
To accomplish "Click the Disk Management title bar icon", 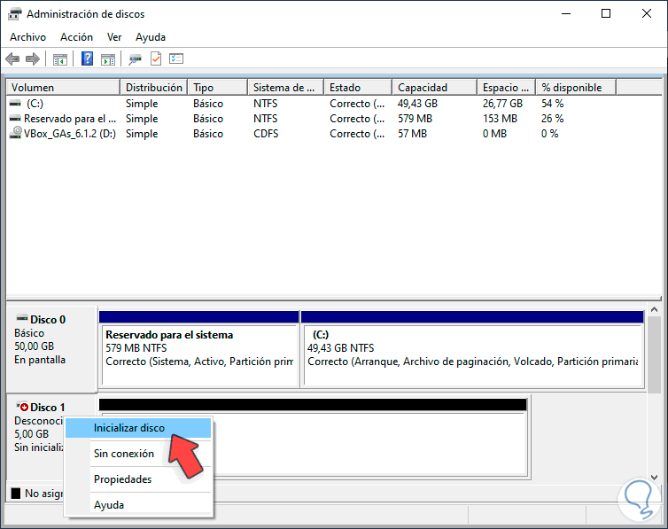I will click(x=14, y=13).
